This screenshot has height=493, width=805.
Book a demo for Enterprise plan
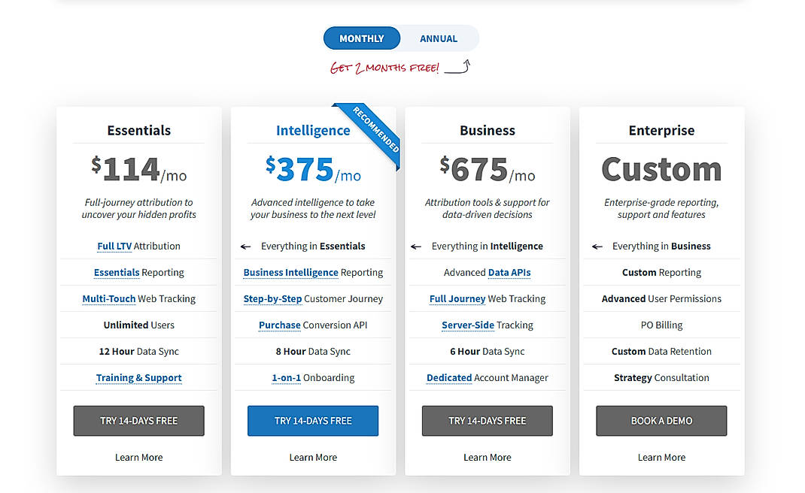[x=661, y=421]
